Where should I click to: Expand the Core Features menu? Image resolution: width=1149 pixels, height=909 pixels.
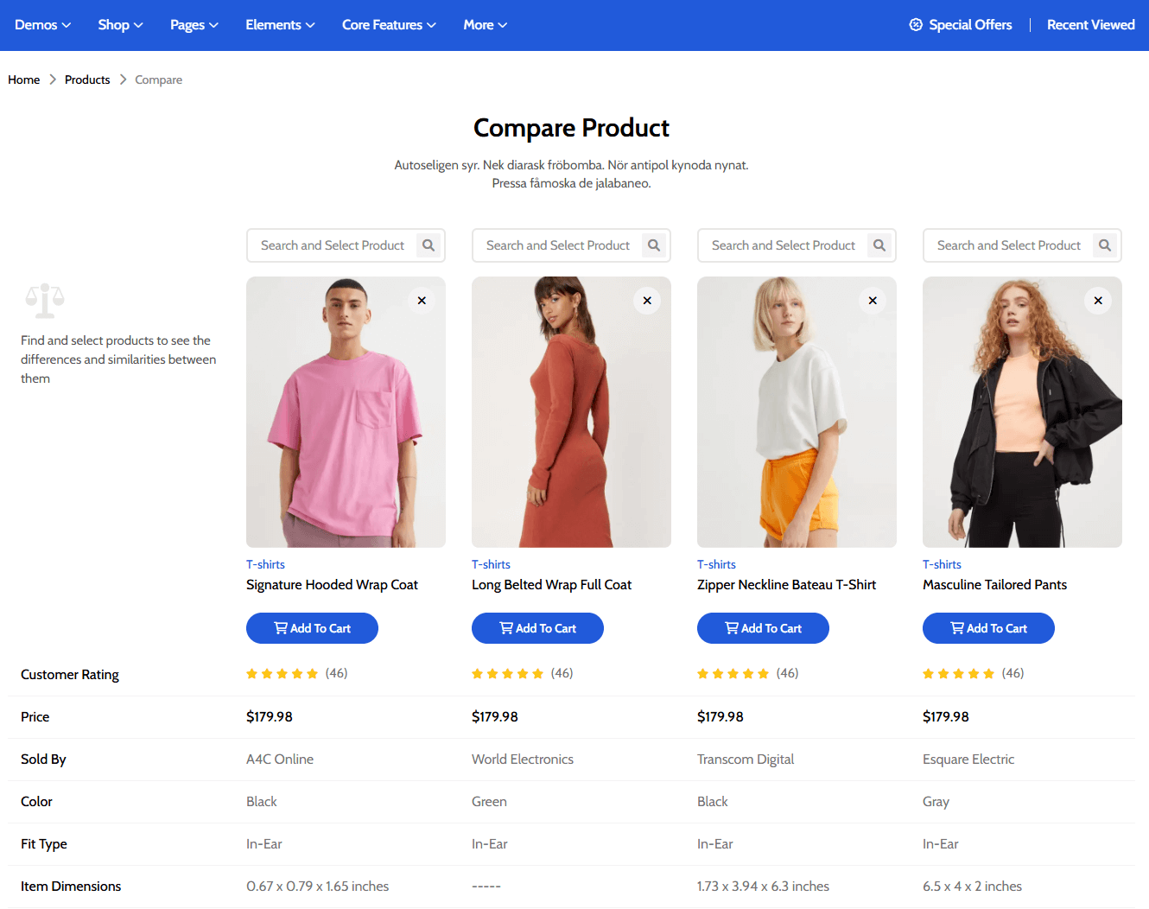[x=389, y=25]
